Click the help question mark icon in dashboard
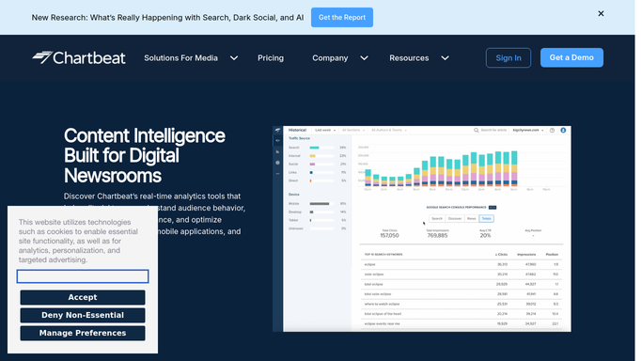Viewport: 642px width, 361px height. point(552,130)
